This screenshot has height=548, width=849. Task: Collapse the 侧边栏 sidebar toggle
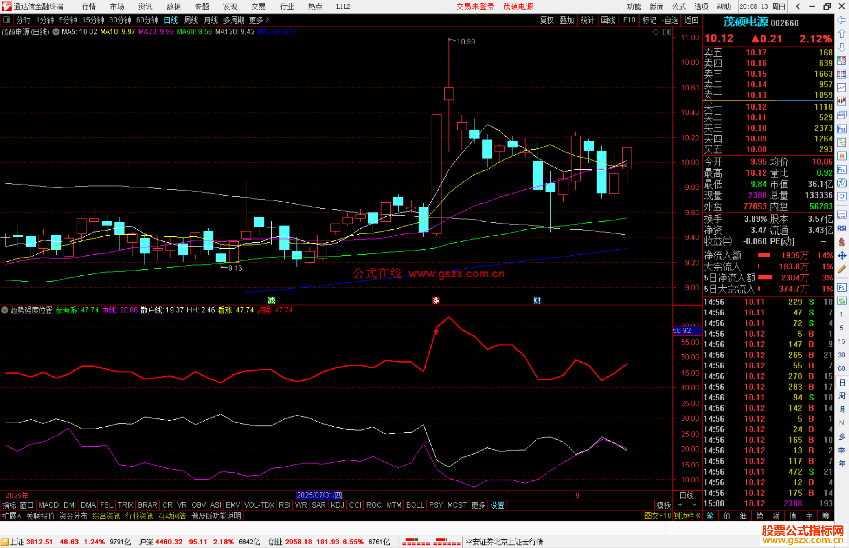[x=687, y=516]
